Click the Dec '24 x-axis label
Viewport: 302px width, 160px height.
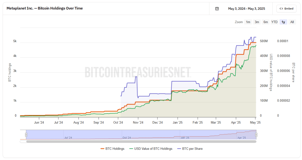(x=157, y=123)
